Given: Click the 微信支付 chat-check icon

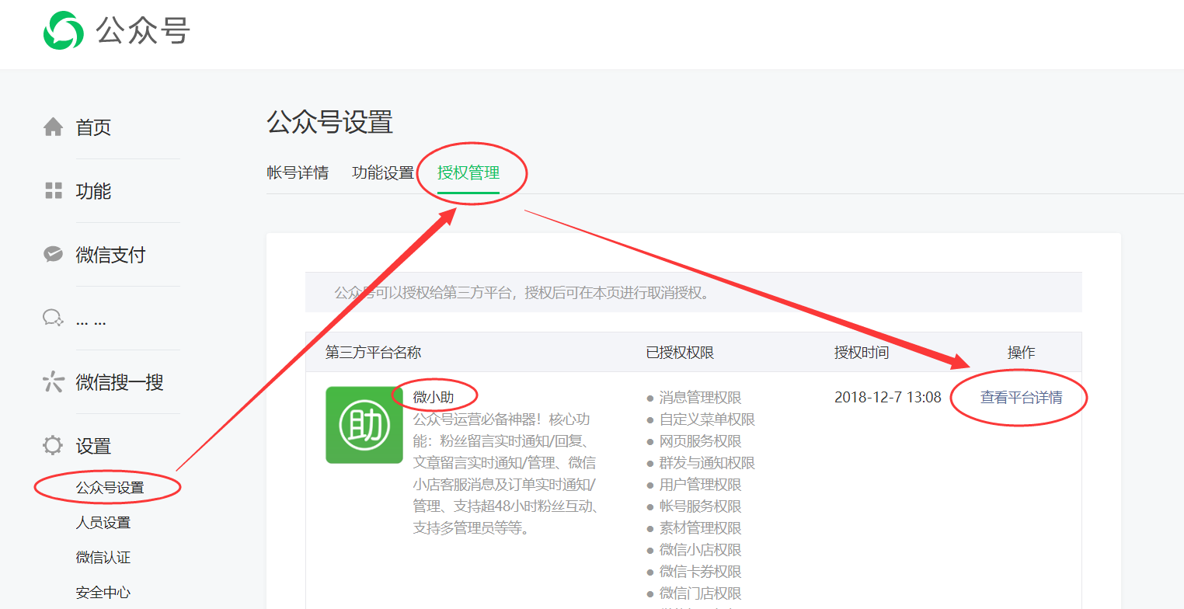Looking at the screenshot, I should pyautogui.click(x=53, y=254).
